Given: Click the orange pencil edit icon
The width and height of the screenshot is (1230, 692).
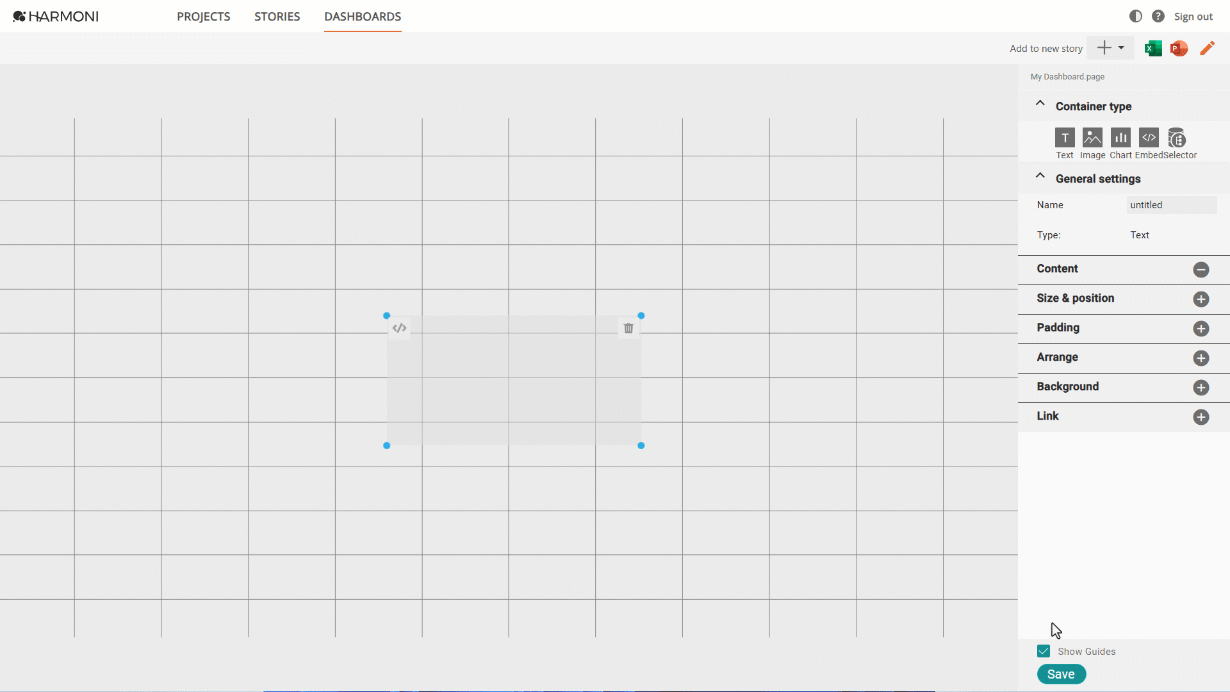Looking at the screenshot, I should [1208, 48].
